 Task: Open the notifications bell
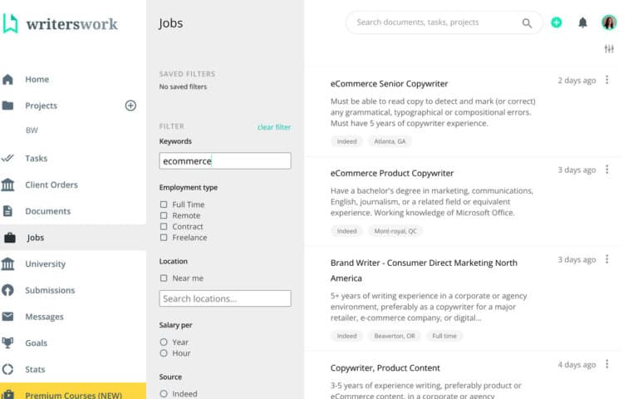click(582, 22)
